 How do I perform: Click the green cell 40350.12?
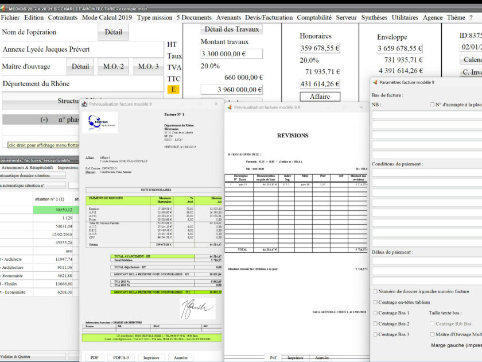click(x=53, y=210)
